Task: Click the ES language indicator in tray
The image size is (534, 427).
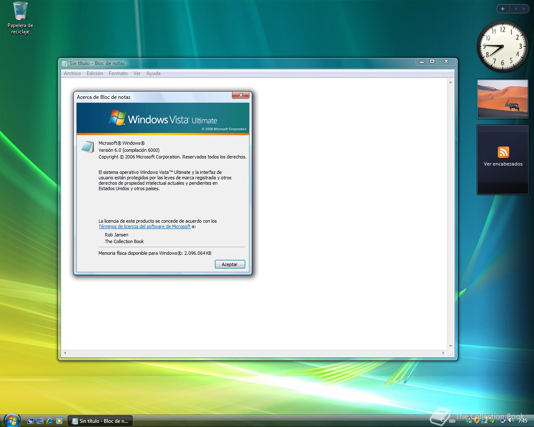Action: point(443,420)
